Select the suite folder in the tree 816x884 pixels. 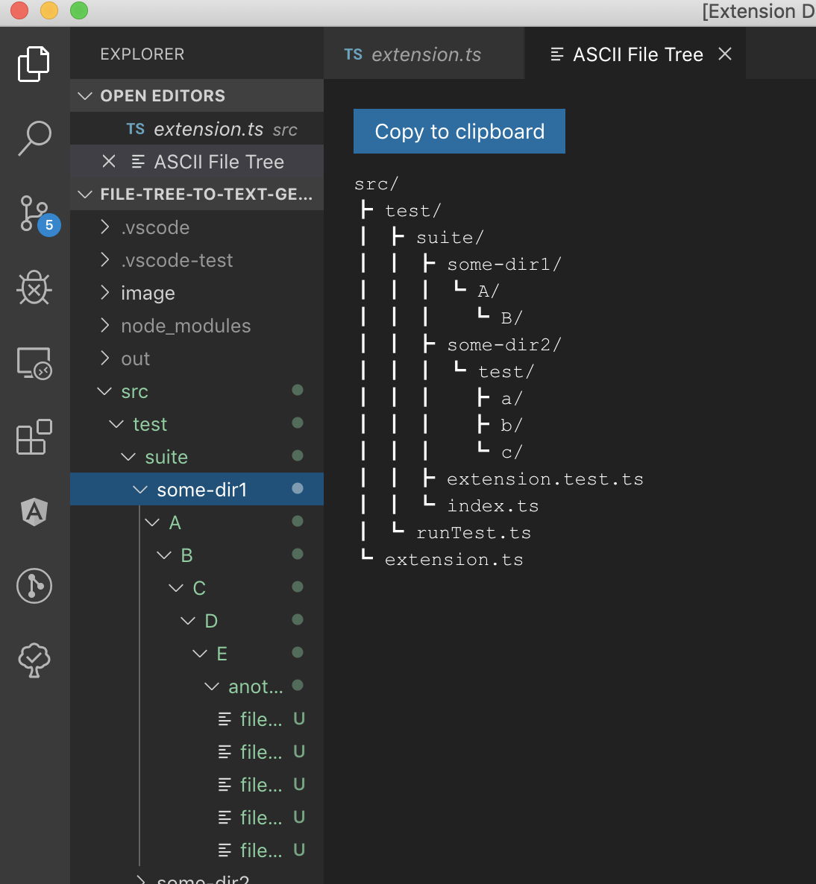tap(166, 457)
